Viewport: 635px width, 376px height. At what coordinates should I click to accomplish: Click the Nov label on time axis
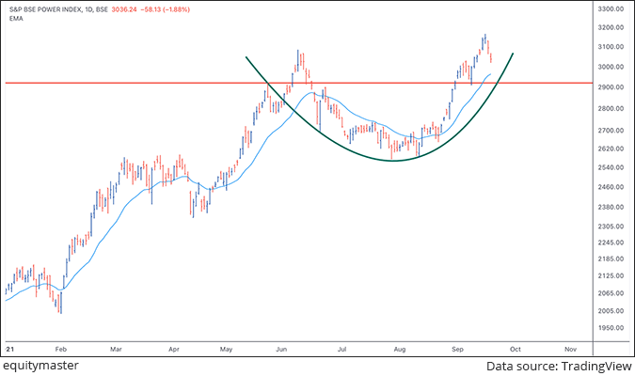570,350
